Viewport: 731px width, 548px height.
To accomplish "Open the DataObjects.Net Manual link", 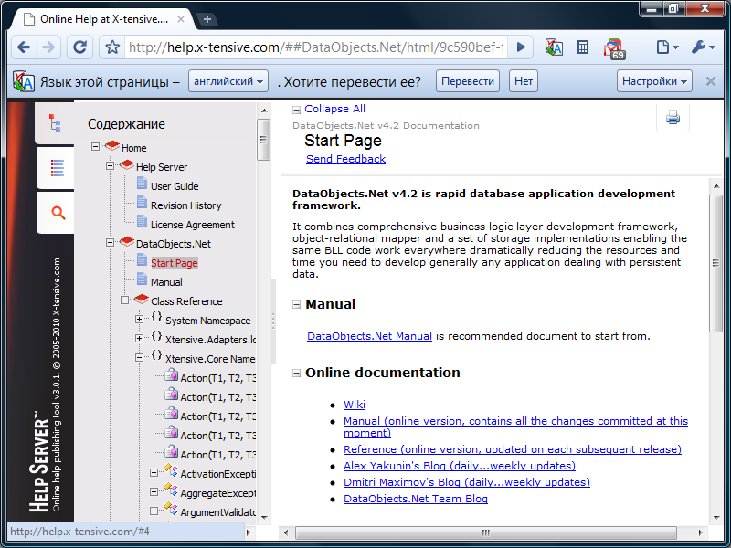I will pyautogui.click(x=370, y=336).
